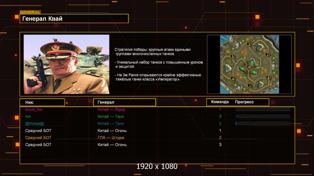Image resolution: width=314 pixels, height=176 pixels.
Task: Select start position 6 on map preview
Action: (x=268, y=77)
